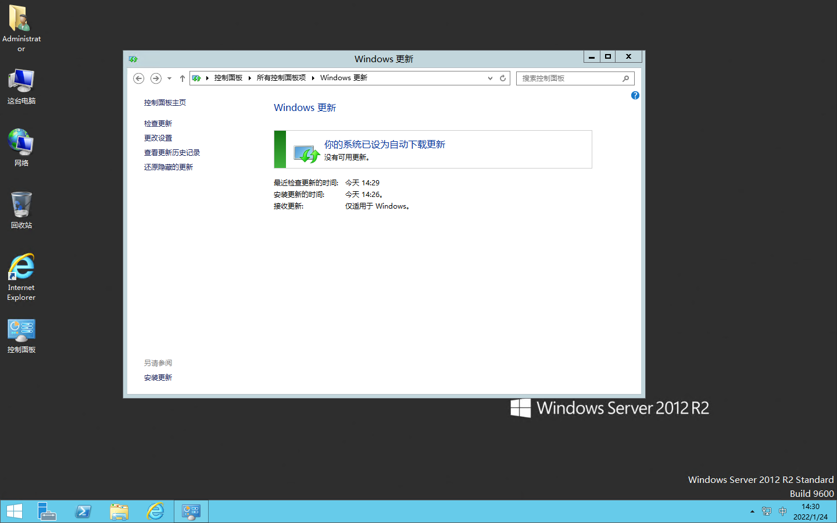Select the 回收站 recycle bin icon

[22, 210]
